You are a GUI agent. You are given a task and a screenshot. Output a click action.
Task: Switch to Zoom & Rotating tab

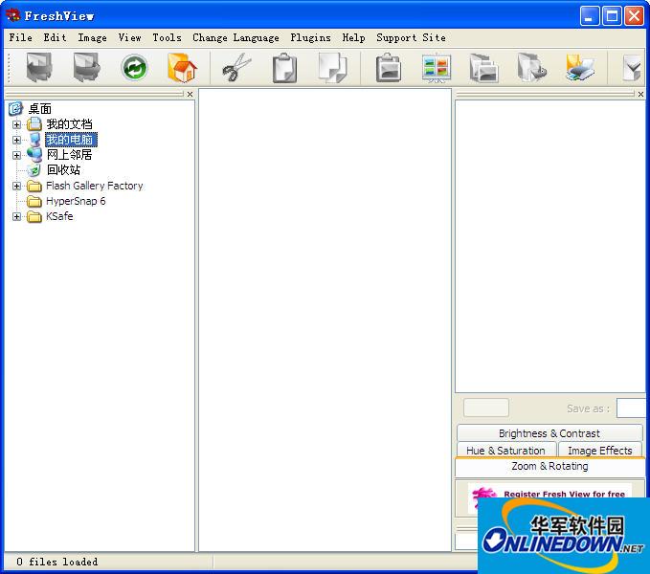click(549, 466)
